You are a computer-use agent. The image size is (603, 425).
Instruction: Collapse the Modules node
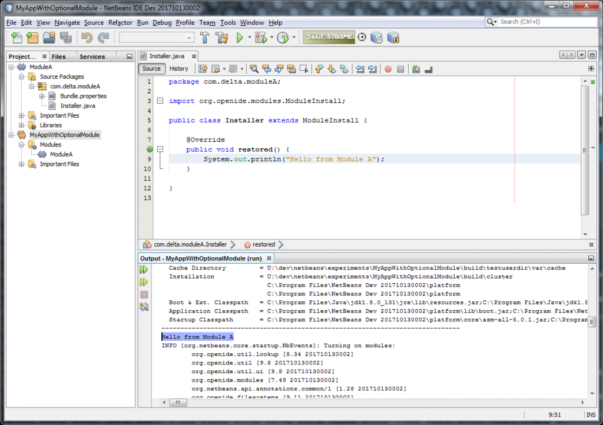click(x=22, y=144)
